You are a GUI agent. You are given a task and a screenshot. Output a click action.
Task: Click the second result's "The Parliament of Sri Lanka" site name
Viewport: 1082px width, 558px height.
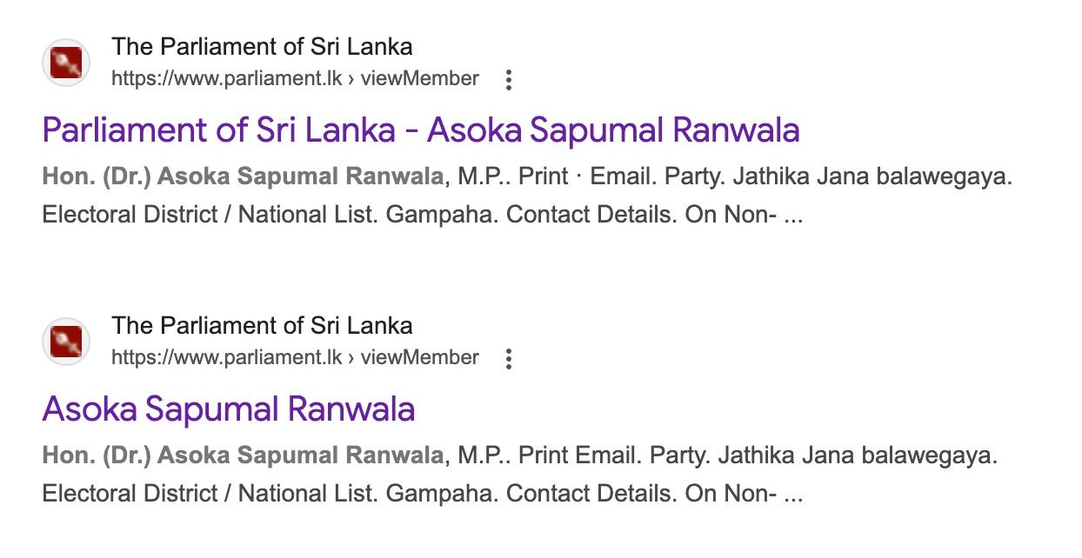tap(262, 325)
